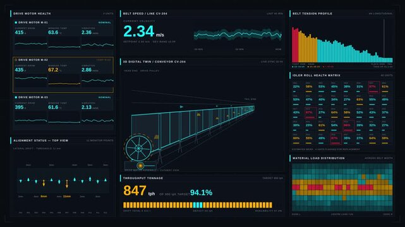Click the drive pulley wheel in the digital twin
The height and width of the screenshot is (227, 405).
tap(139, 148)
